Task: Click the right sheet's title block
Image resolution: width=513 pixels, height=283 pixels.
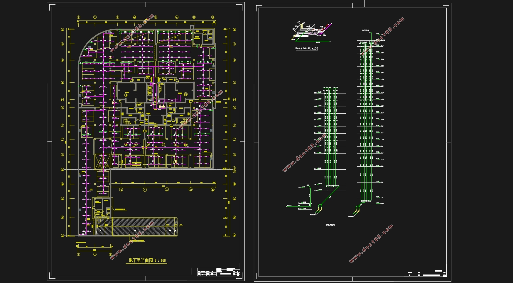Action: (427, 273)
